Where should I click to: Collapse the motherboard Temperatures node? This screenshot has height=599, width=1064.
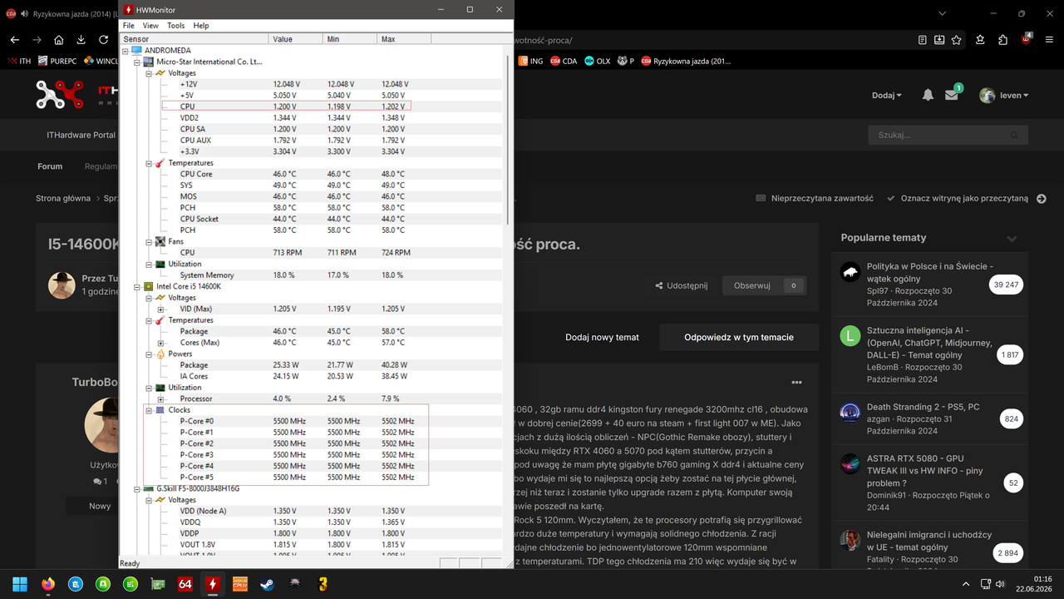[x=149, y=163]
